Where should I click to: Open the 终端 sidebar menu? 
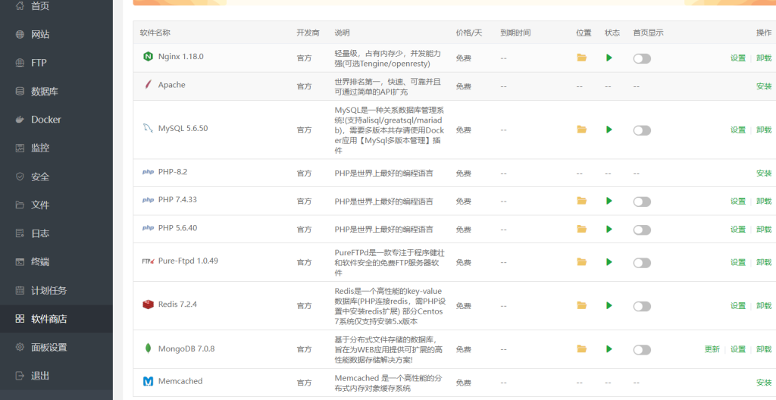pyautogui.click(x=56, y=261)
